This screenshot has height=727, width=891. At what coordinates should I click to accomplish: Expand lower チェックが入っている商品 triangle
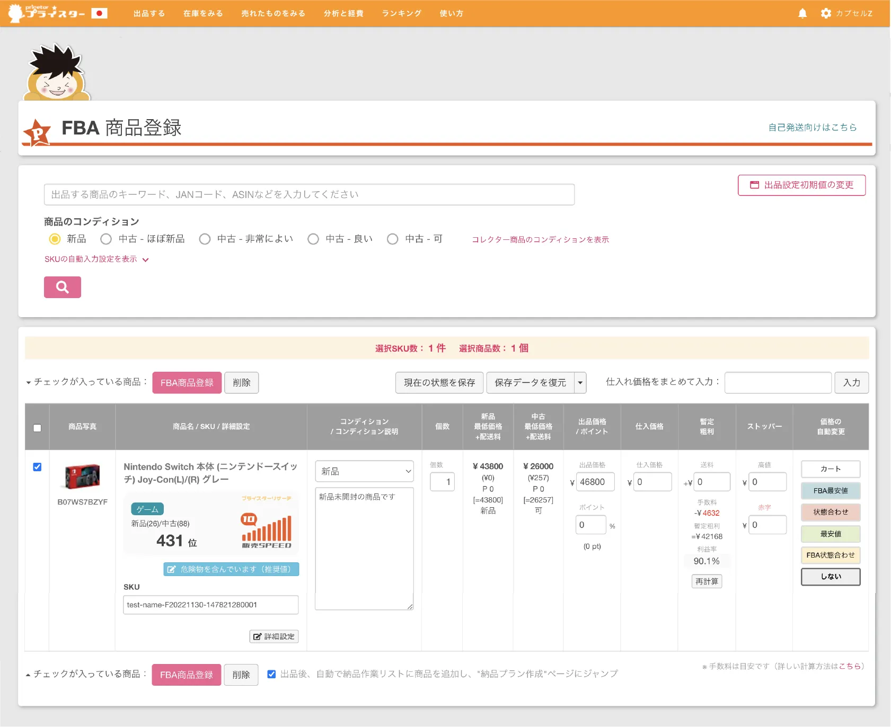[28, 675]
